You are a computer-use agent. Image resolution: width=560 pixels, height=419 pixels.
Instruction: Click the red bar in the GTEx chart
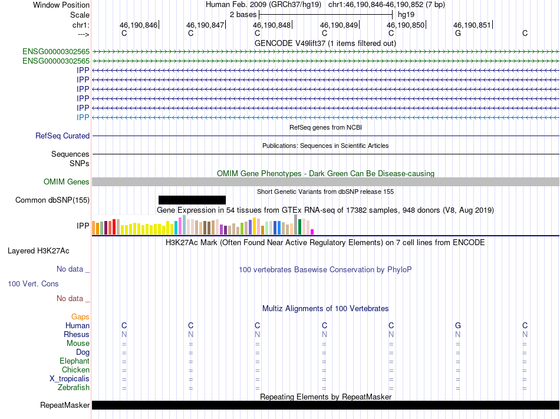(x=114, y=227)
